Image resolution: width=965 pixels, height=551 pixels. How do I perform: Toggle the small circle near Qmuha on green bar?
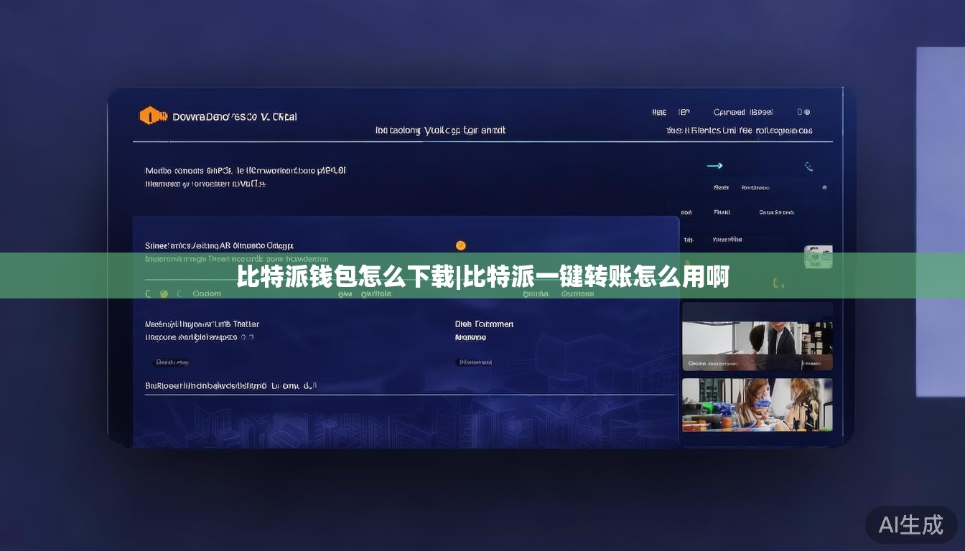[x=525, y=293]
